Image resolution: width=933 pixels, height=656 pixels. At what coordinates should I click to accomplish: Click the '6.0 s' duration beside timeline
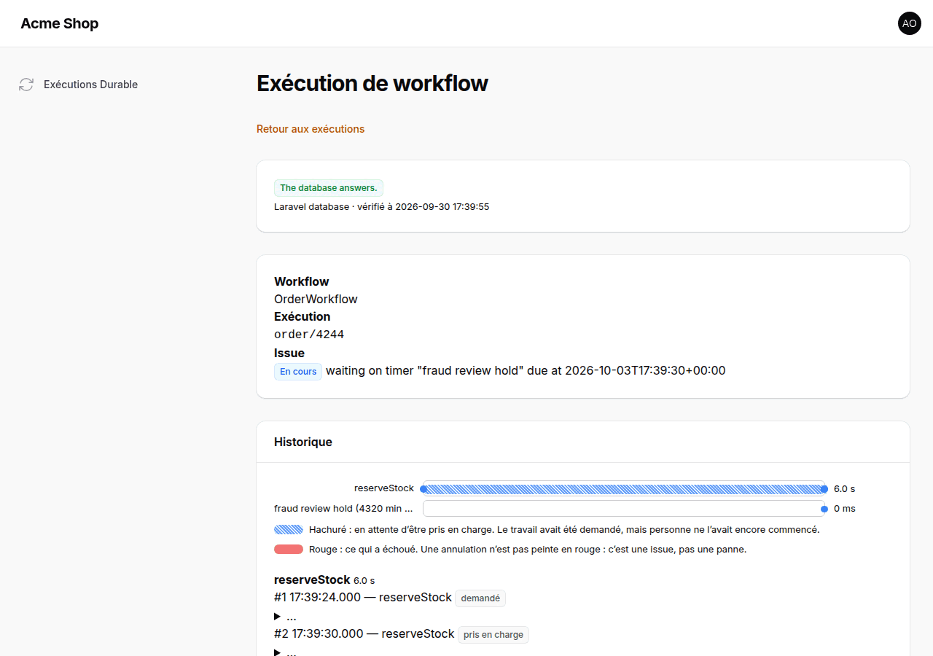pyautogui.click(x=845, y=489)
